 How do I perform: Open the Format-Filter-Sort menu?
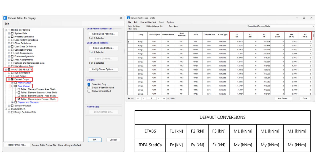(148, 22)
